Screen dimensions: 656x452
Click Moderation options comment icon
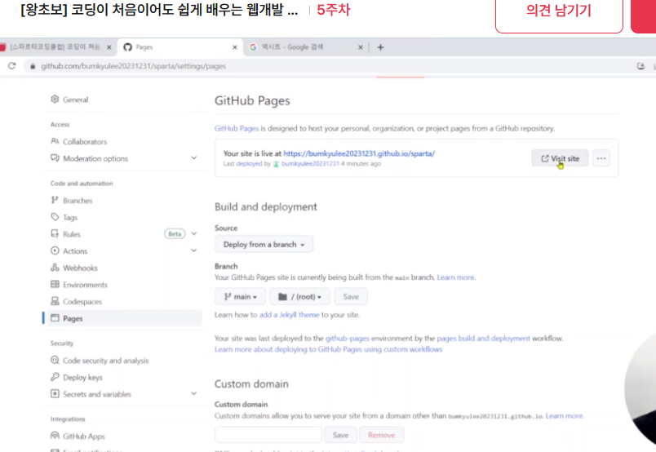55,157
